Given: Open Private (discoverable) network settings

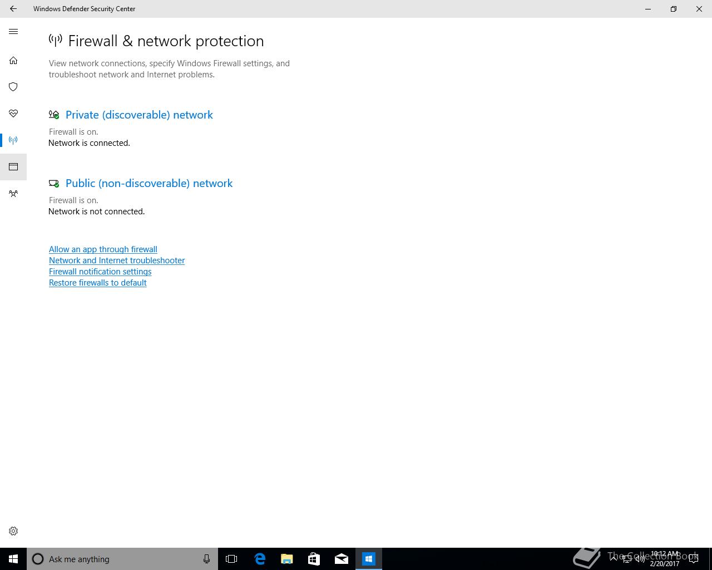Looking at the screenshot, I should (x=139, y=115).
